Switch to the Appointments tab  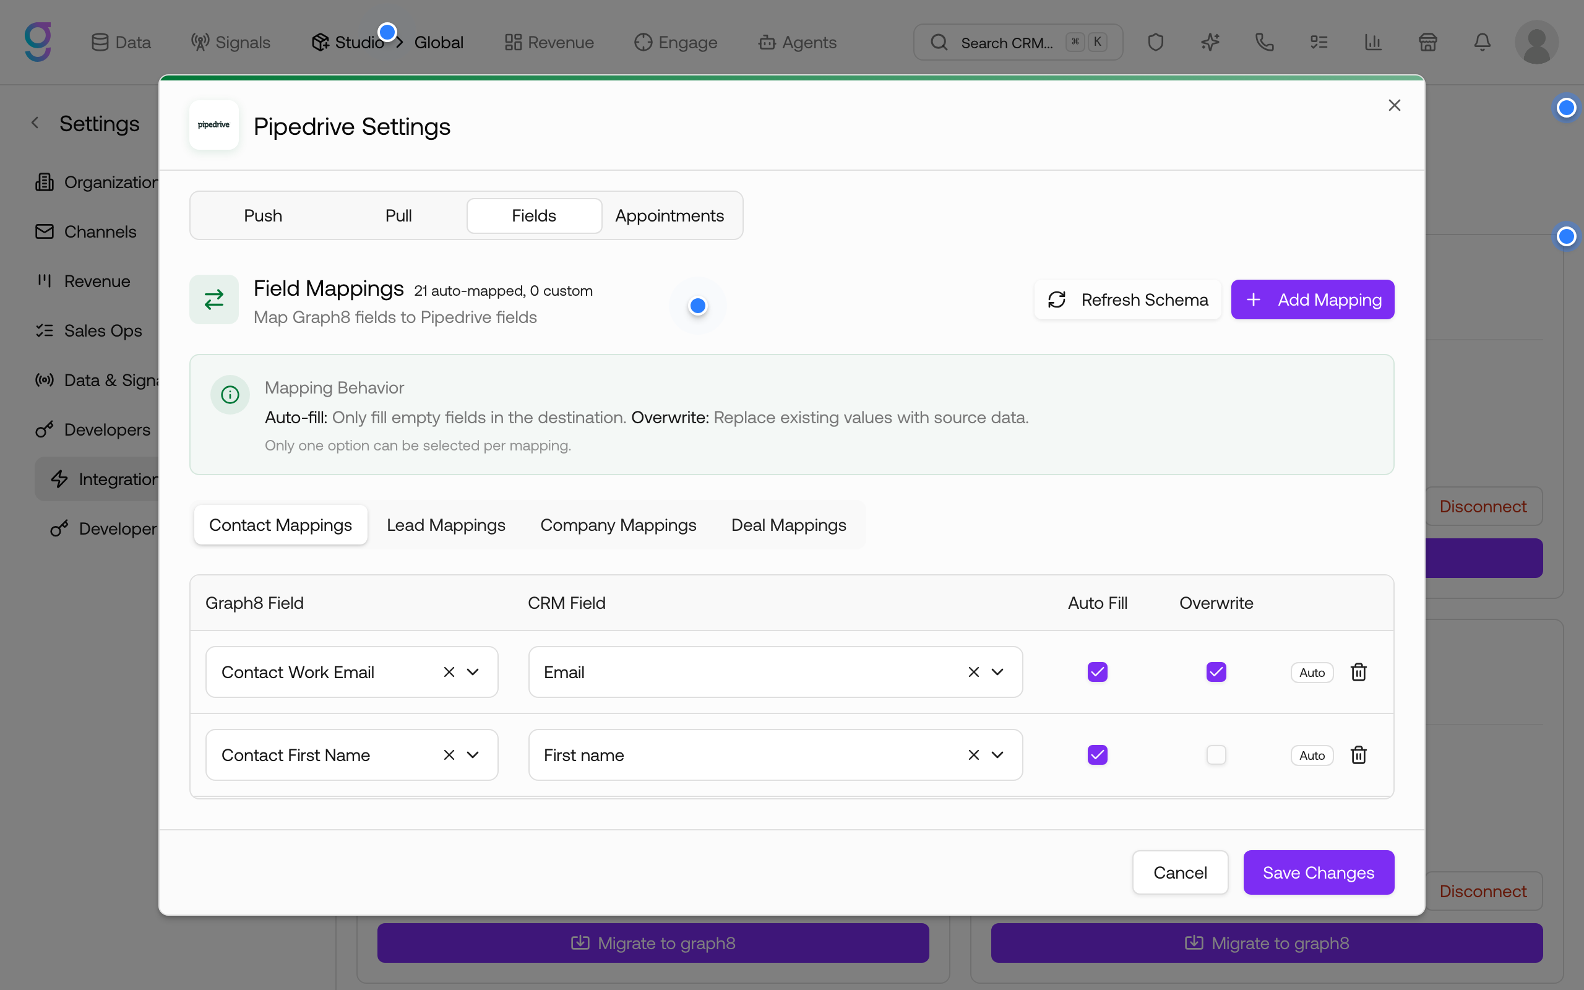669,215
